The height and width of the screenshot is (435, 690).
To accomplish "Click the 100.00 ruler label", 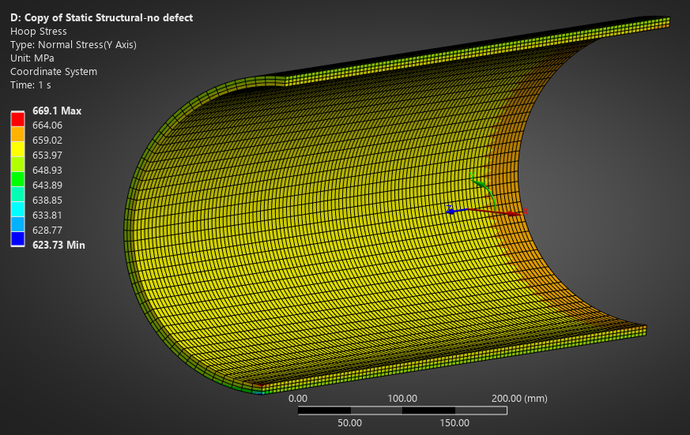I will (402, 399).
